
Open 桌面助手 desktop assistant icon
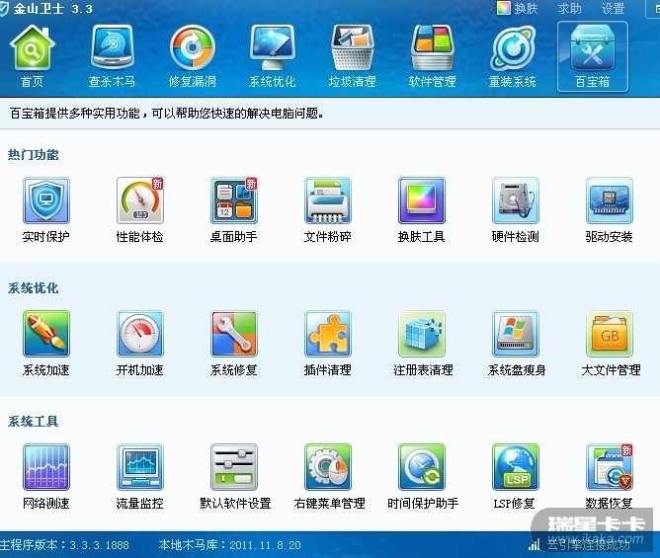point(234,200)
